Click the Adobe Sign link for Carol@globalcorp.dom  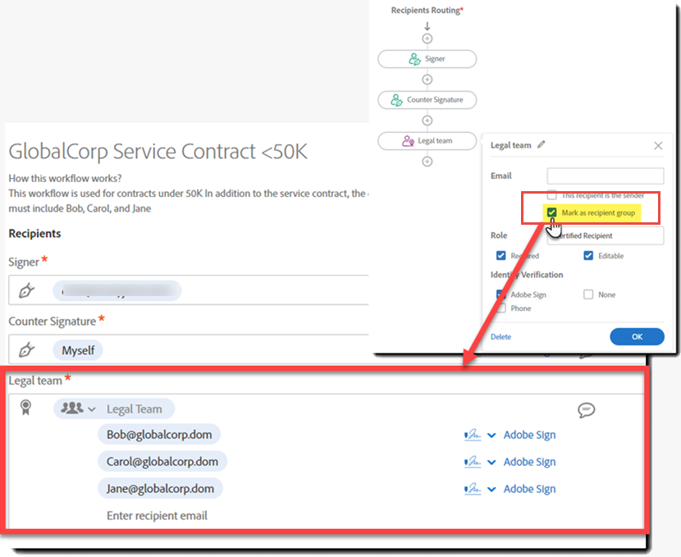(x=529, y=462)
